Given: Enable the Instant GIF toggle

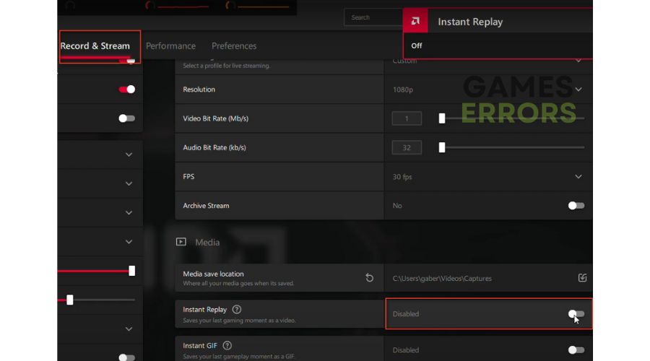Looking at the screenshot, I should click(x=576, y=350).
